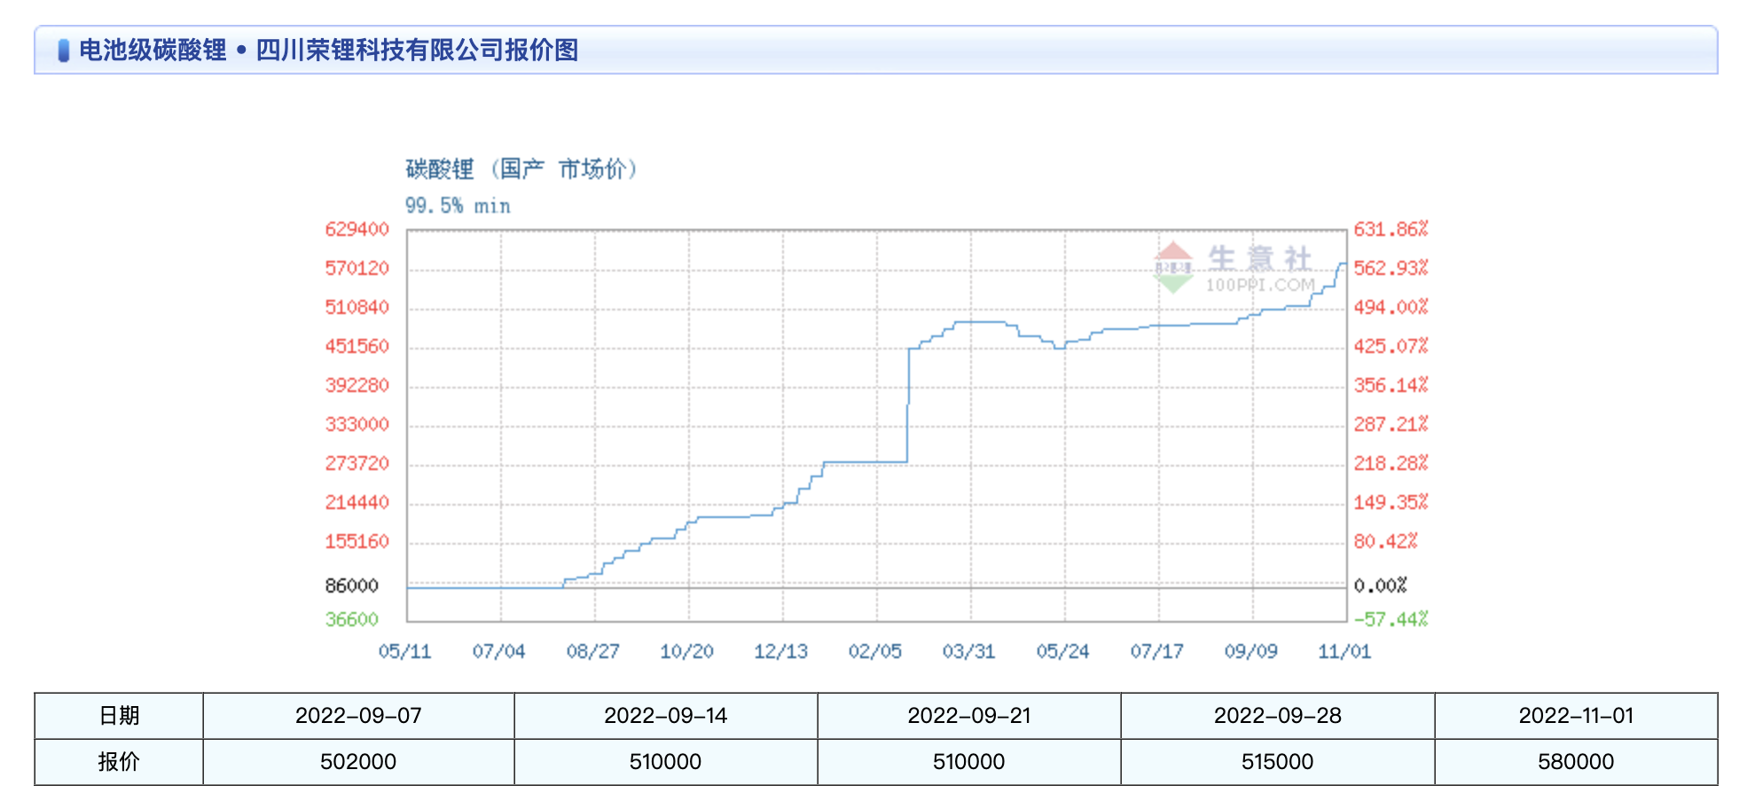Click the 02/05 x-axis date marker

875,652
